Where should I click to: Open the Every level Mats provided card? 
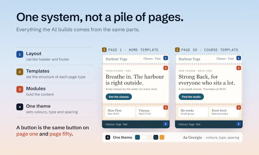point(224,112)
